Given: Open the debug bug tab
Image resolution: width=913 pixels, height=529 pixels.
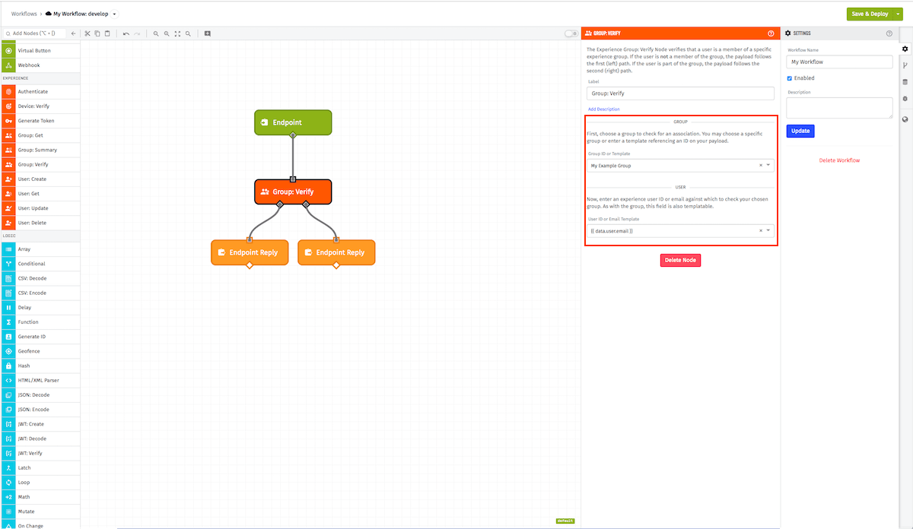Looking at the screenshot, I should click(905, 99).
